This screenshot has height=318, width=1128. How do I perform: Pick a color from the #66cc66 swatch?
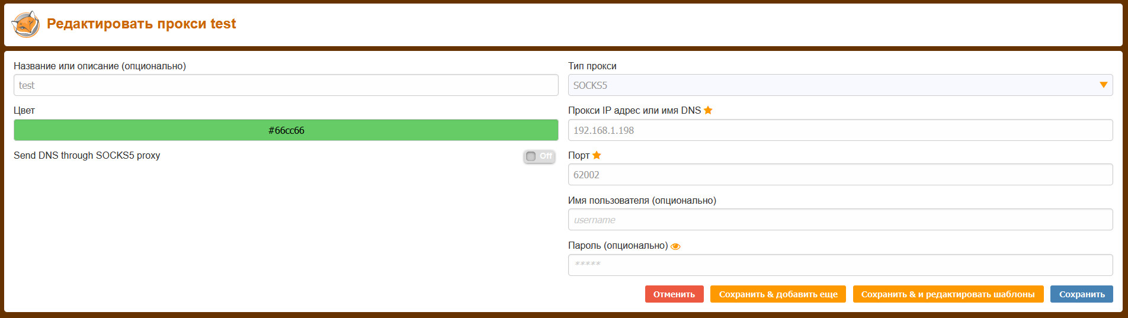[286, 130]
